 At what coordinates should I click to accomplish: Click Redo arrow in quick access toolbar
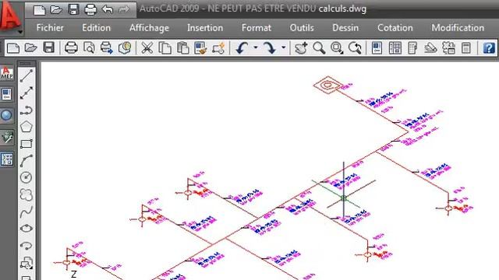124,10
